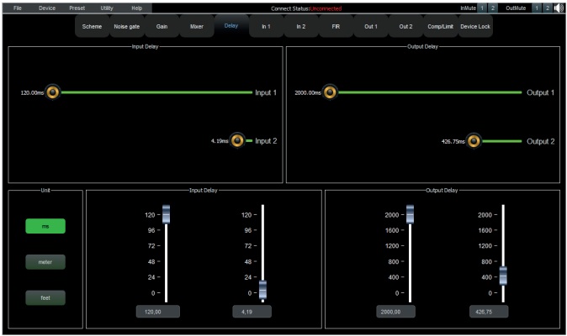Toggle InMute channel 2
567x336 pixels.
click(x=494, y=8)
